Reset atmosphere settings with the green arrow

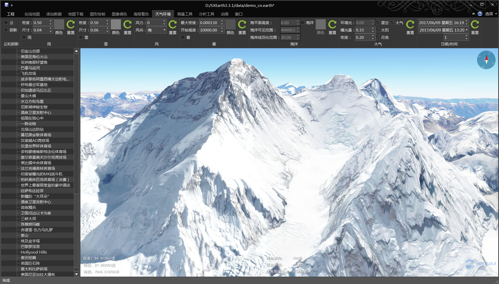pos(410,25)
